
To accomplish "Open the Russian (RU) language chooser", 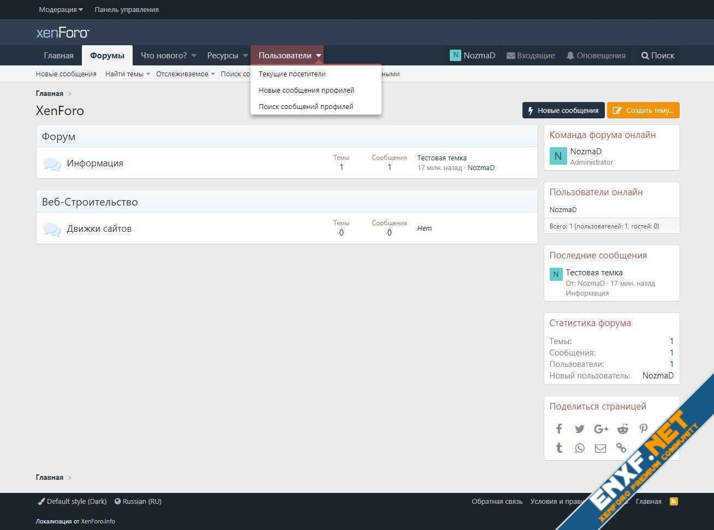I will click(138, 501).
